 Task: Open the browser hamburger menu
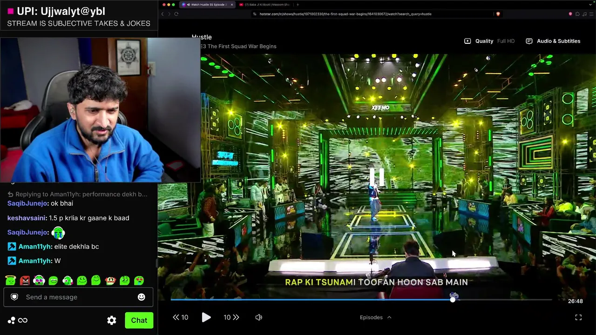pos(590,14)
